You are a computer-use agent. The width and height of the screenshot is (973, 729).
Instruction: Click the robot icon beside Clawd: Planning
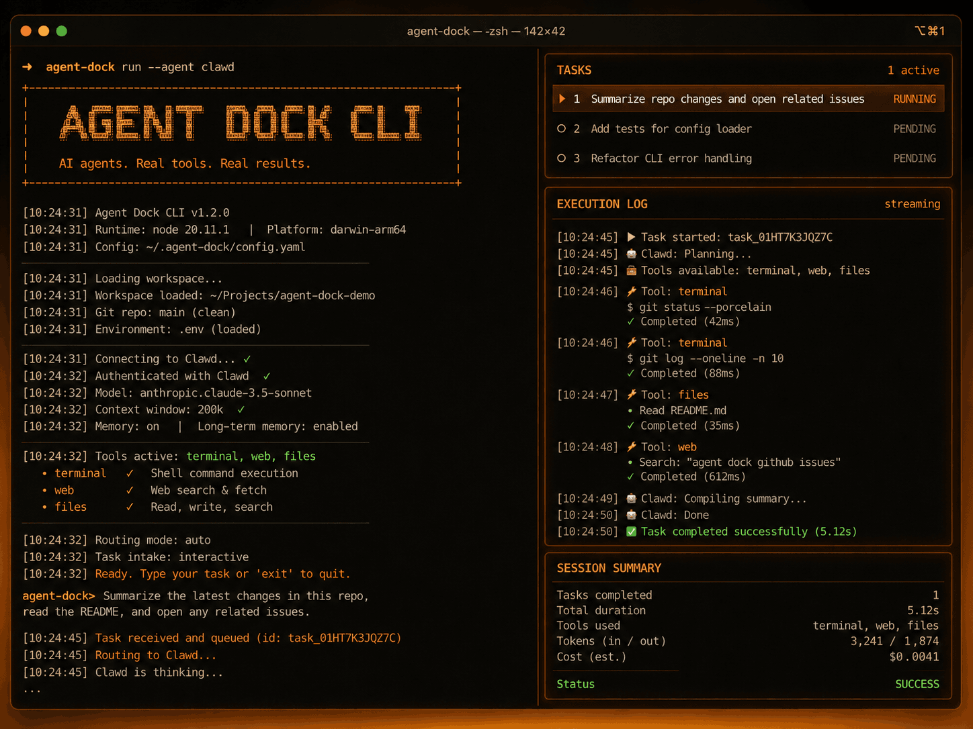[x=632, y=254]
